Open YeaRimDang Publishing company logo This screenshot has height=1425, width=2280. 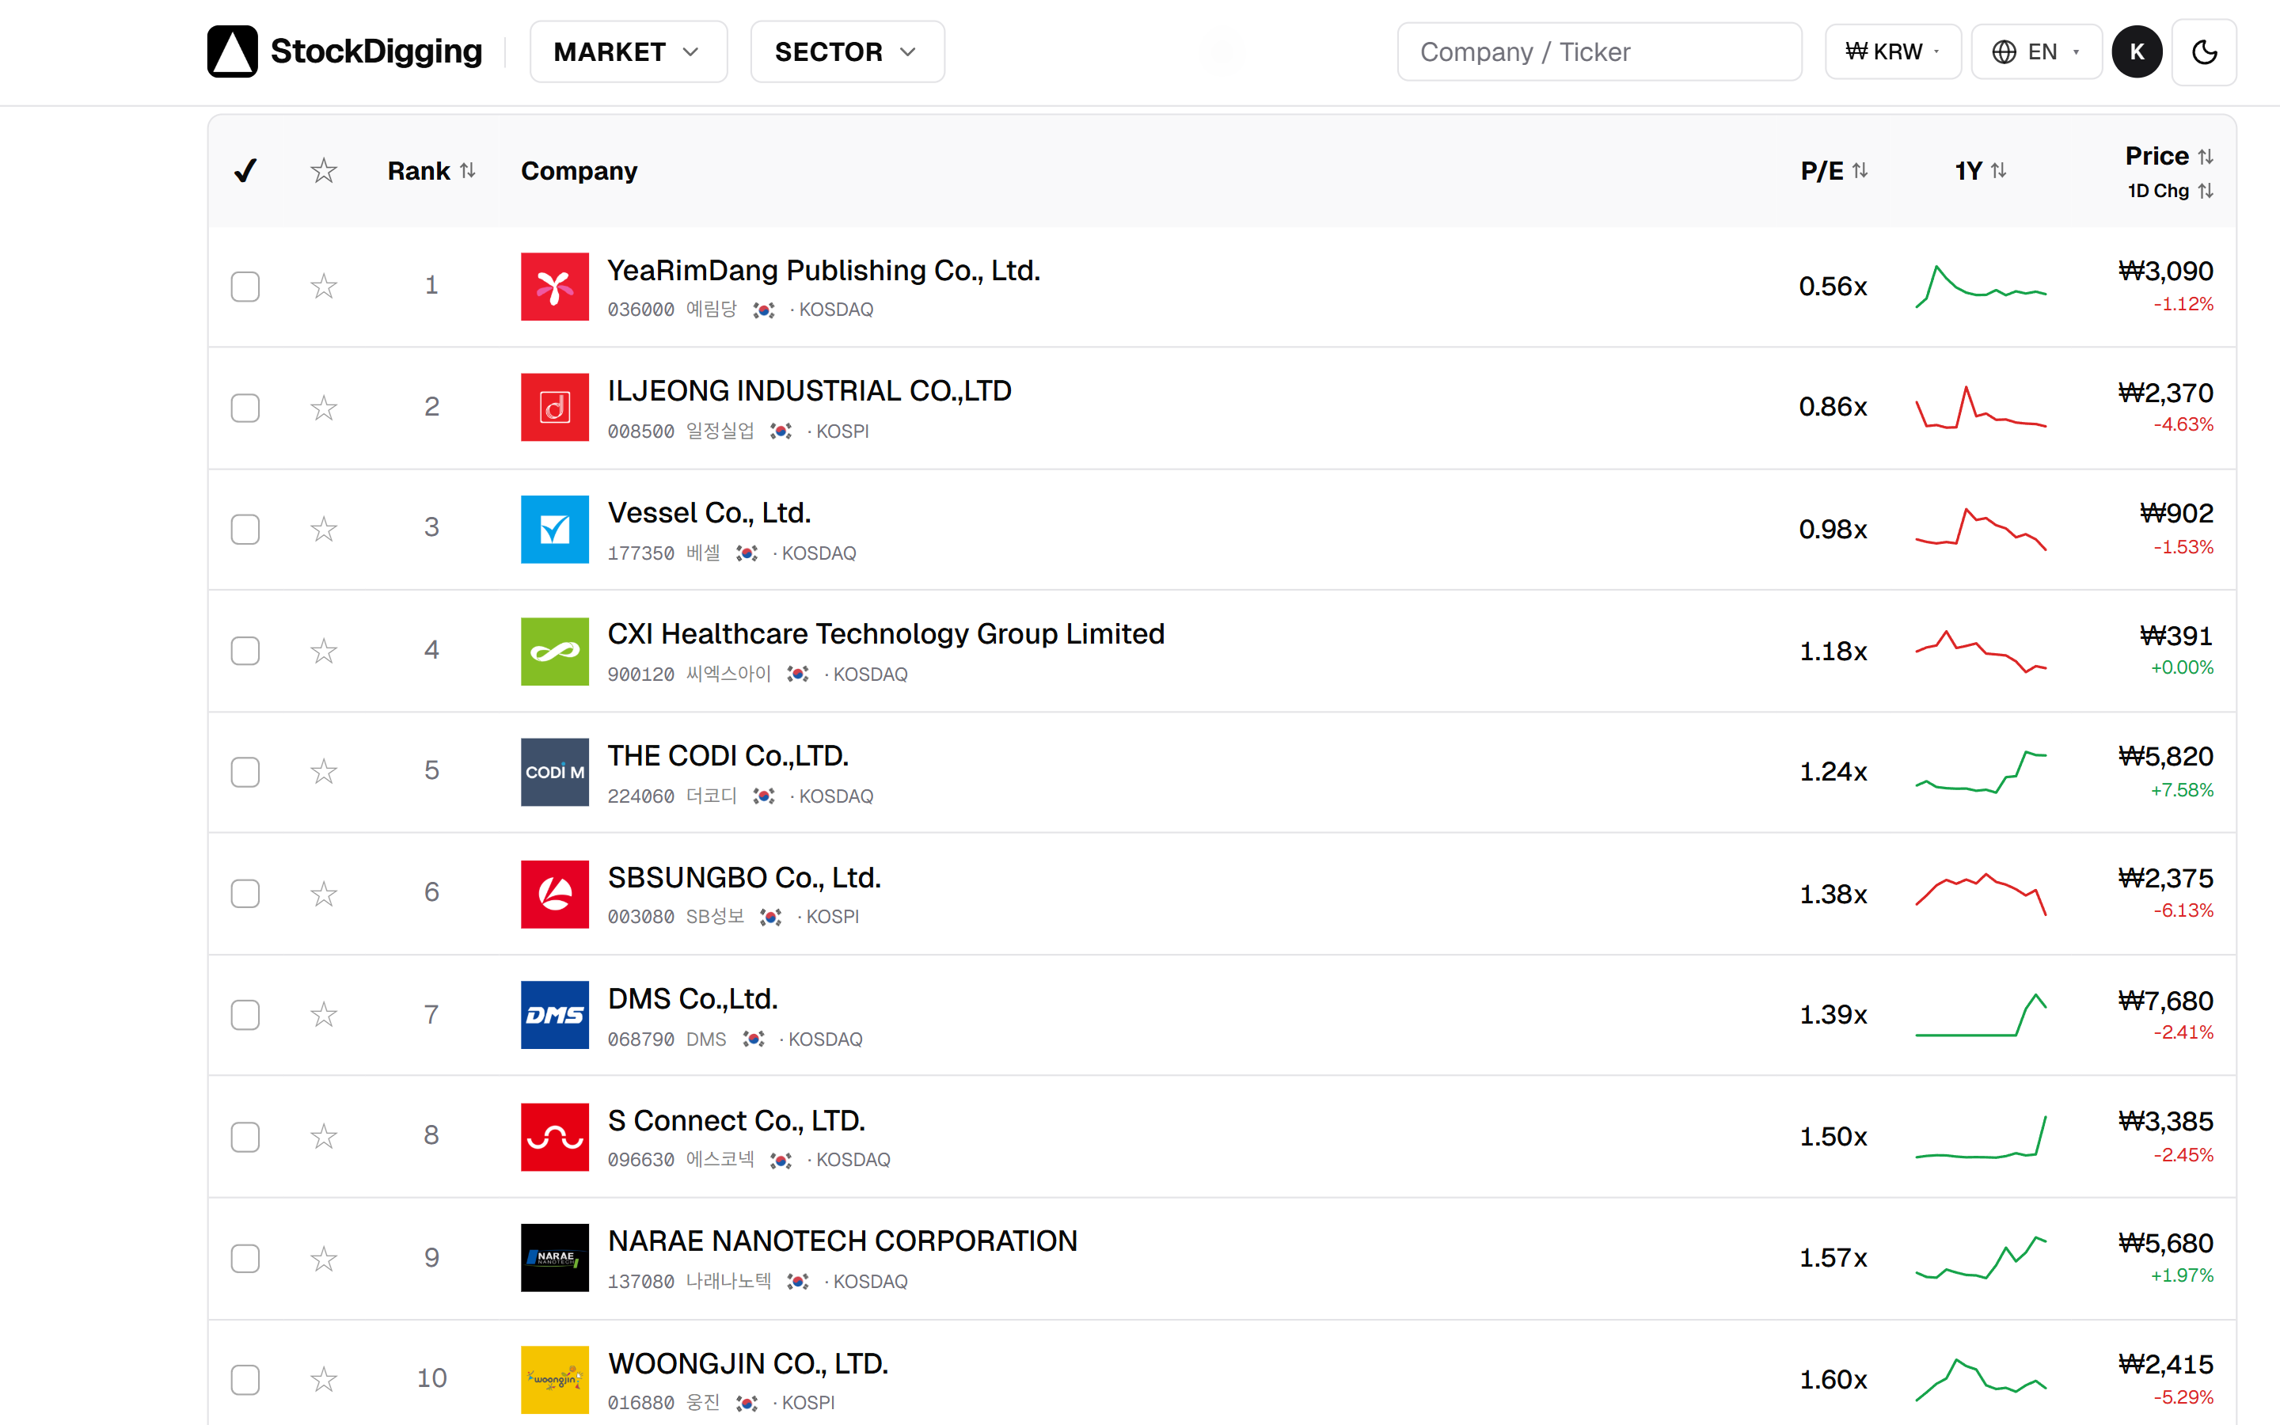point(555,287)
